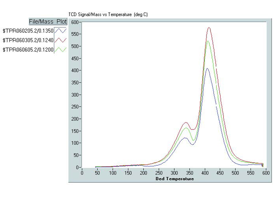Click the blue plot sample icon in legend

pos(60,30)
